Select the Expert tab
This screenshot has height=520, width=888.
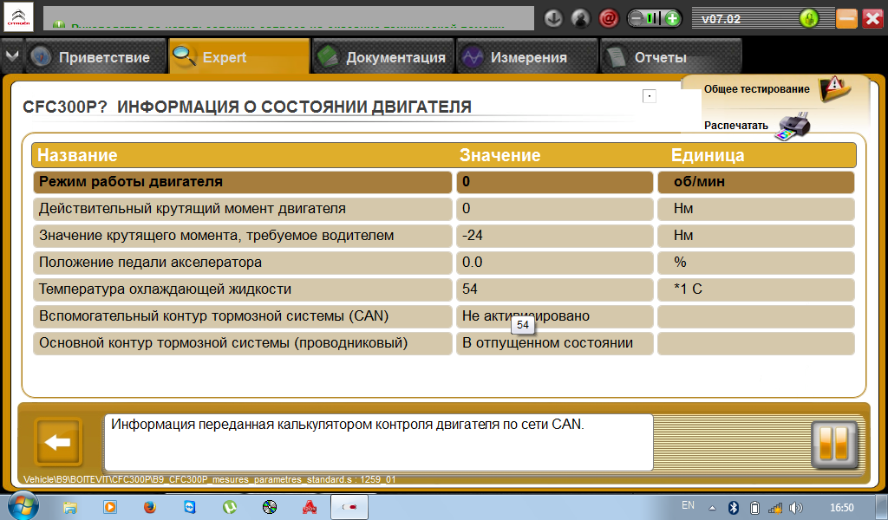click(239, 56)
